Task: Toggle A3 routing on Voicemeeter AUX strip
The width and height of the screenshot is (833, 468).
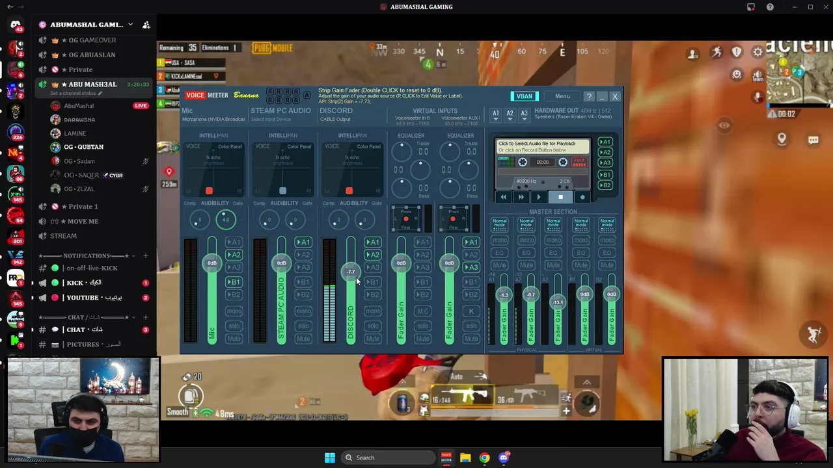Action: (x=471, y=267)
